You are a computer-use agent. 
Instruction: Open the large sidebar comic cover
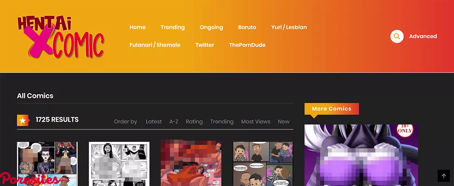click(x=361, y=155)
